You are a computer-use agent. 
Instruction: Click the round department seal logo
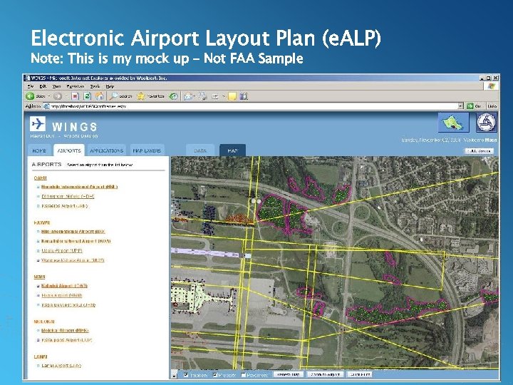point(486,123)
